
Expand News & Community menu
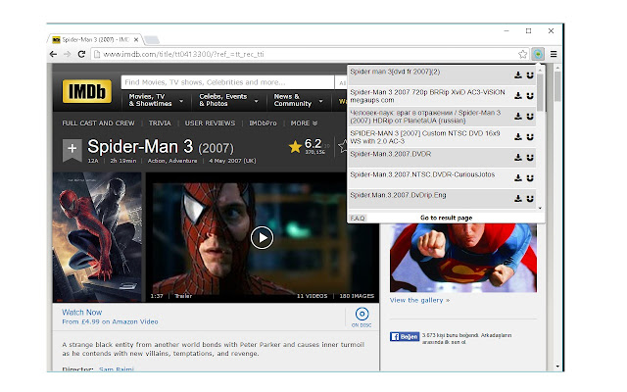[298, 100]
